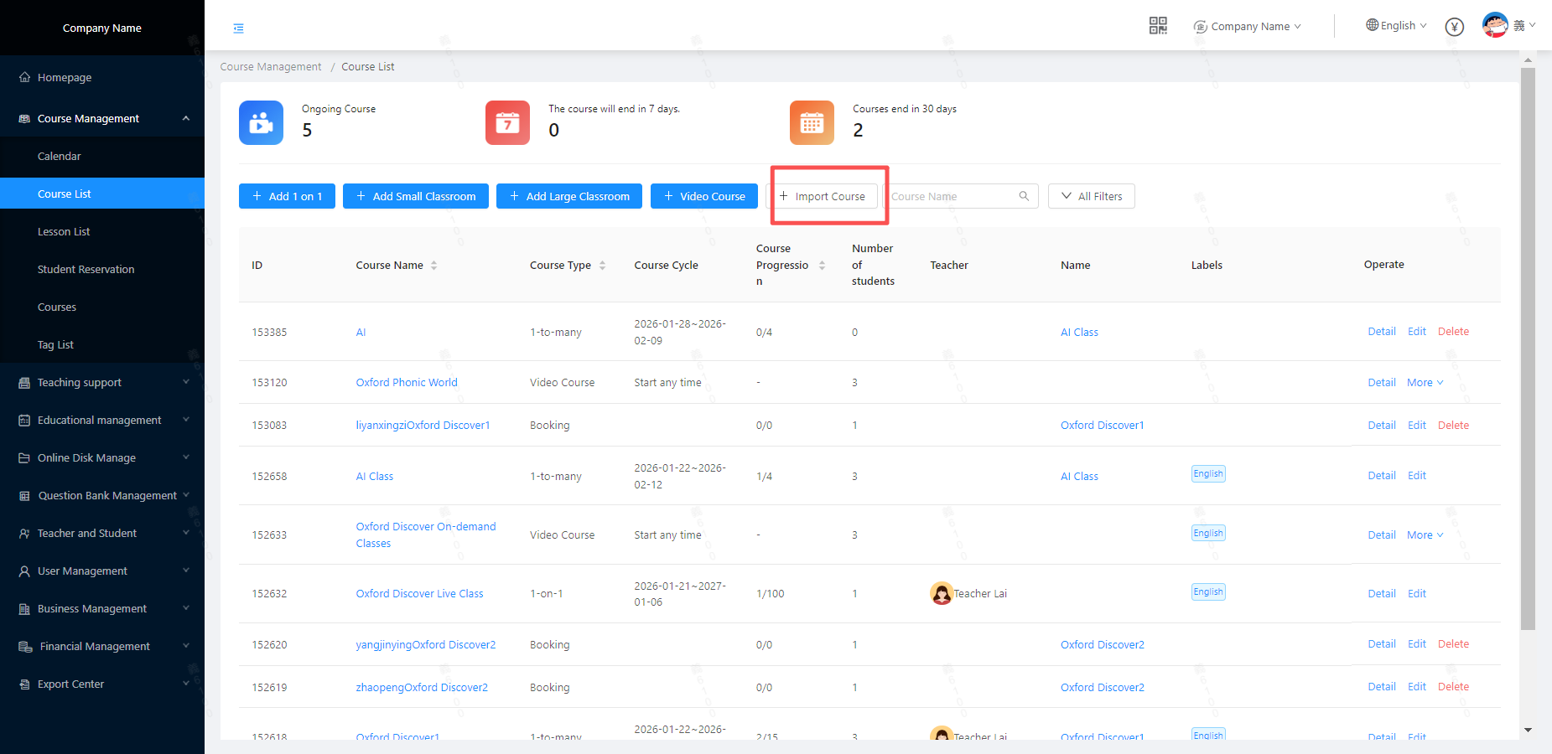This screenshot has width=1552, height=754.
Task: Focus the Course Name search field
Action: (x=952, y=196)
